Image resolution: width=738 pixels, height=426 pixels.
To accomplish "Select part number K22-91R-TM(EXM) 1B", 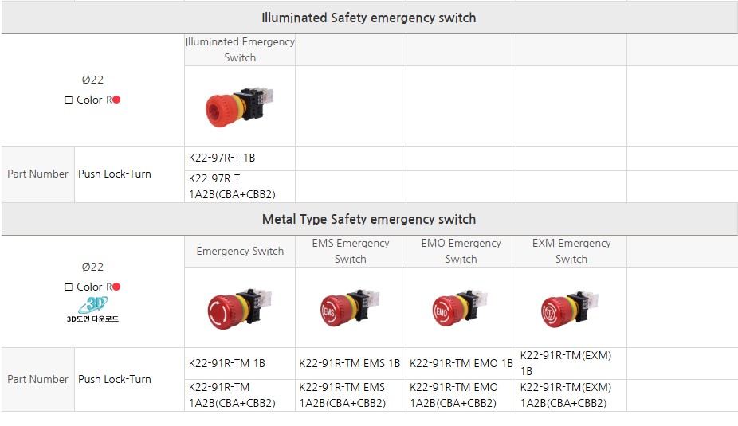I will click(565, 363).
